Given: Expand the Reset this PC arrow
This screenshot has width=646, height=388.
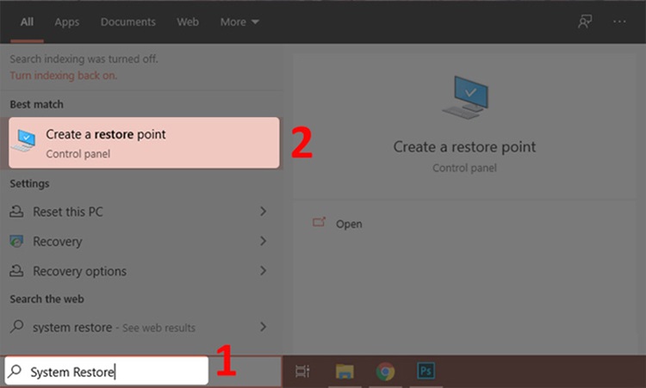Looking at the screenshot, I should coord(263,212).
